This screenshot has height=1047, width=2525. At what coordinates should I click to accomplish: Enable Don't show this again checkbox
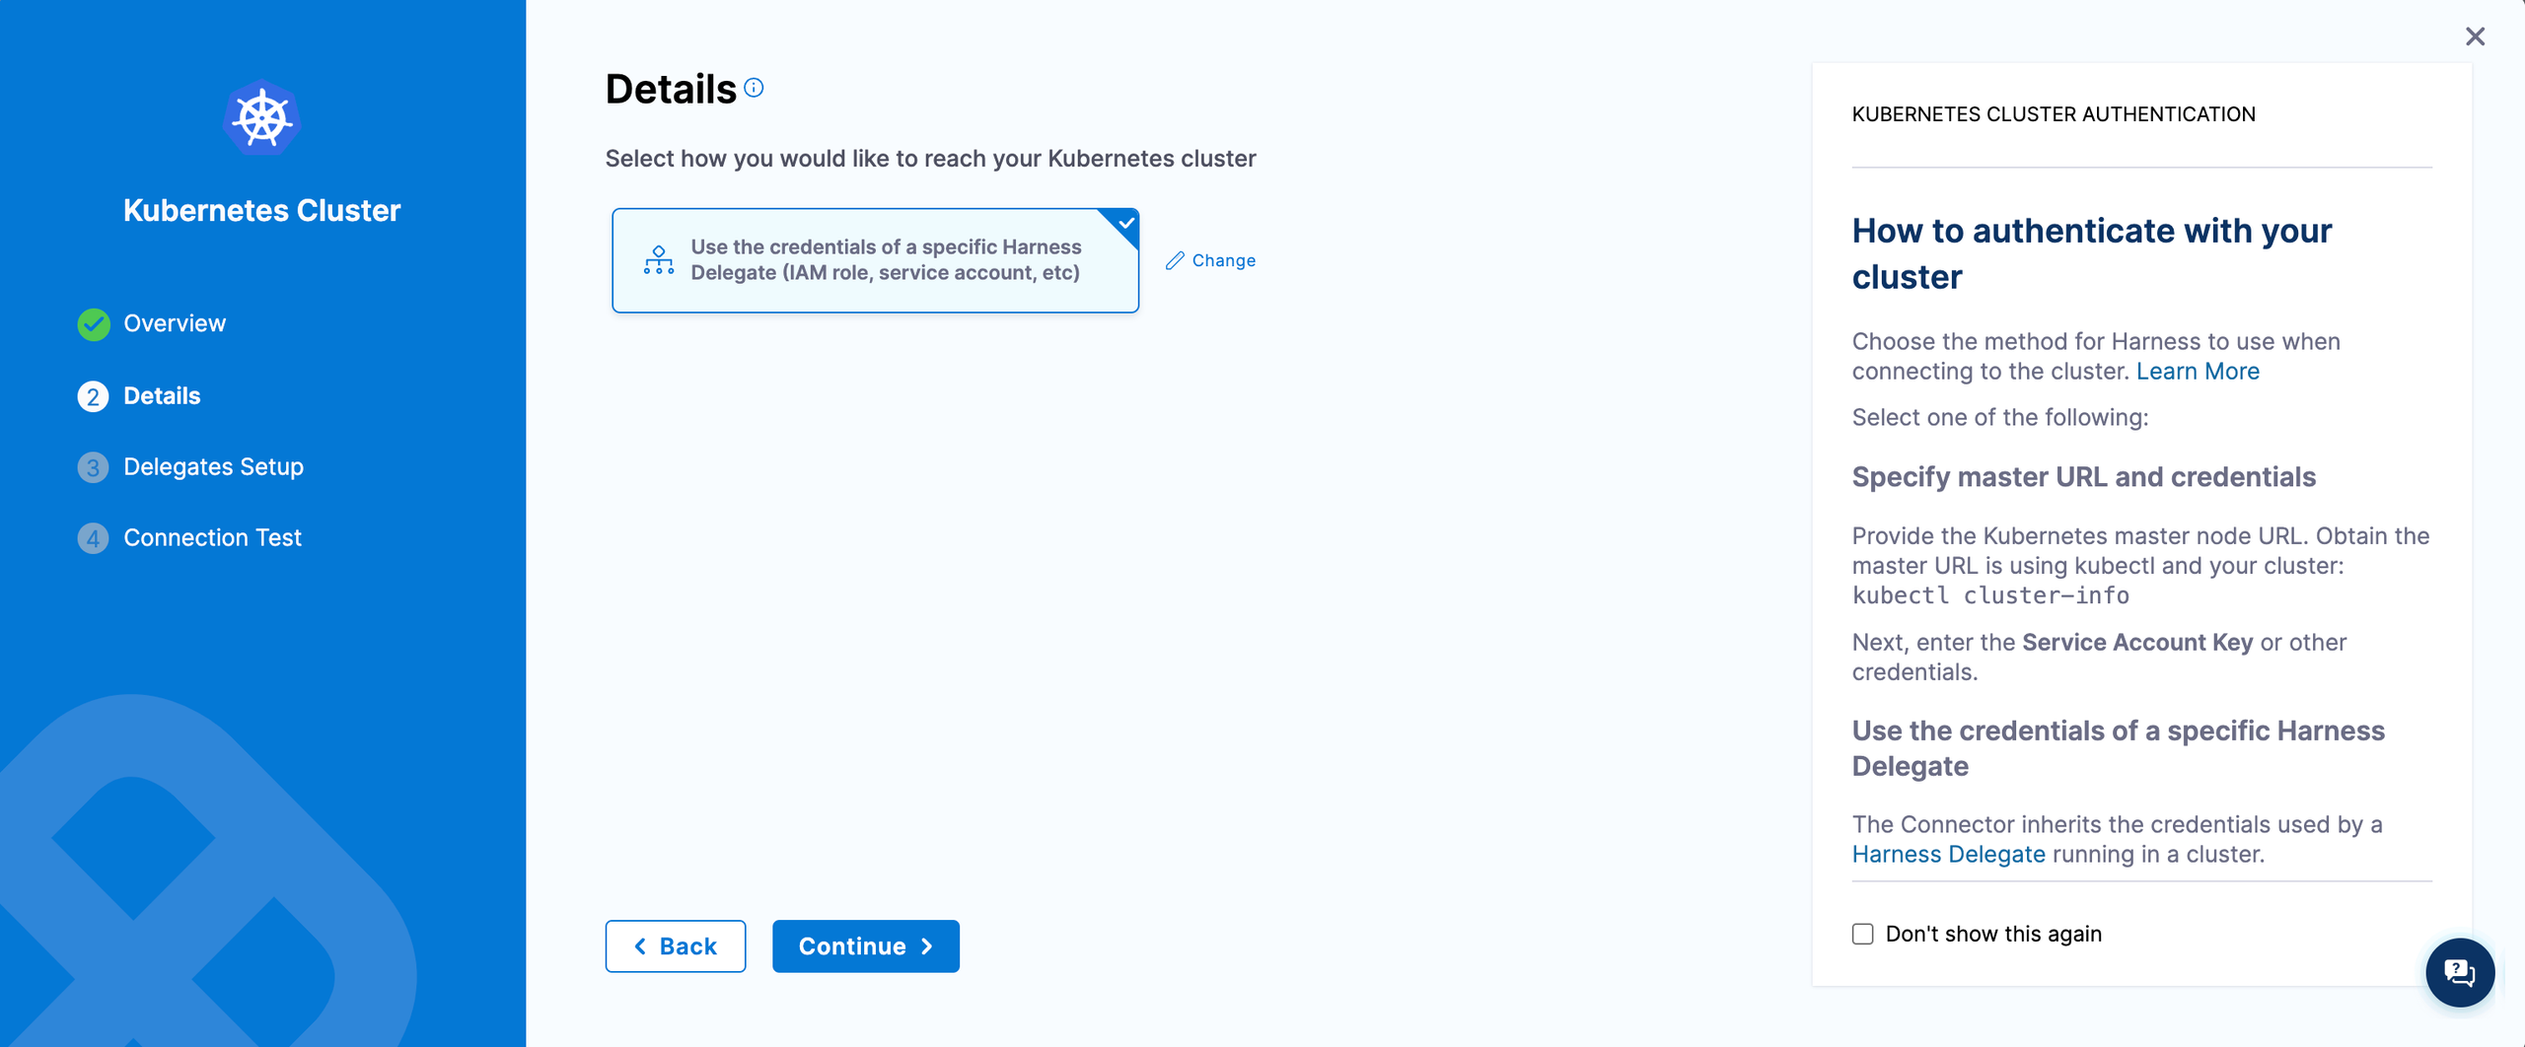(1862, 934)
